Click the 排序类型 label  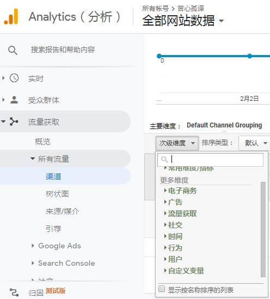[x=217, y=143]
